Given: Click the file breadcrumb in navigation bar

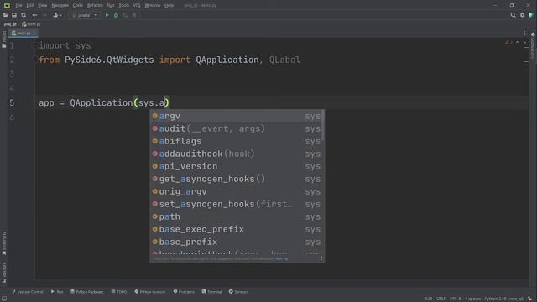Looking at the screenshot, I should 31,24.
